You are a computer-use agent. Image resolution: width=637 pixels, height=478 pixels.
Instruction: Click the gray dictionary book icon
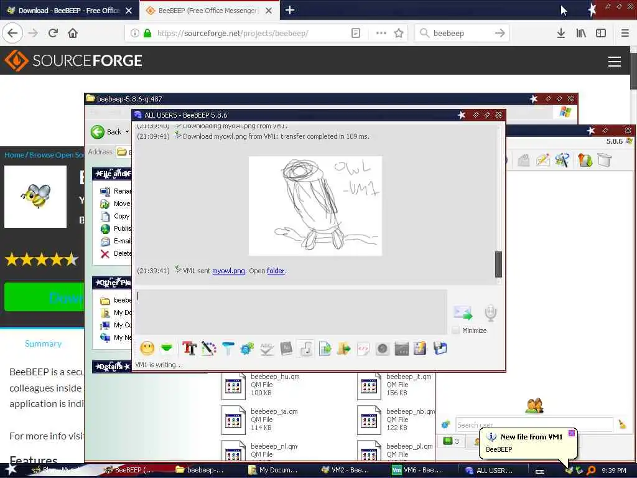[x=286, y=349]
